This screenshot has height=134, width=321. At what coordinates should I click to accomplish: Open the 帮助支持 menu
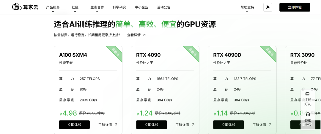247,7
